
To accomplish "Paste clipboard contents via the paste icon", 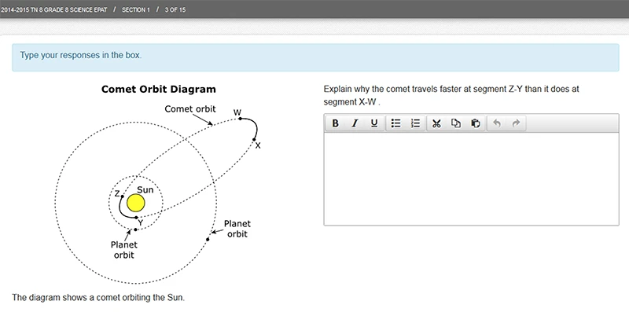I will (476, 123).
